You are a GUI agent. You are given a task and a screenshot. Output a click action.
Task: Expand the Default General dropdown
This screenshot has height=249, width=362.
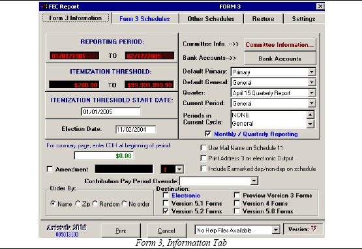coord(311,82)
